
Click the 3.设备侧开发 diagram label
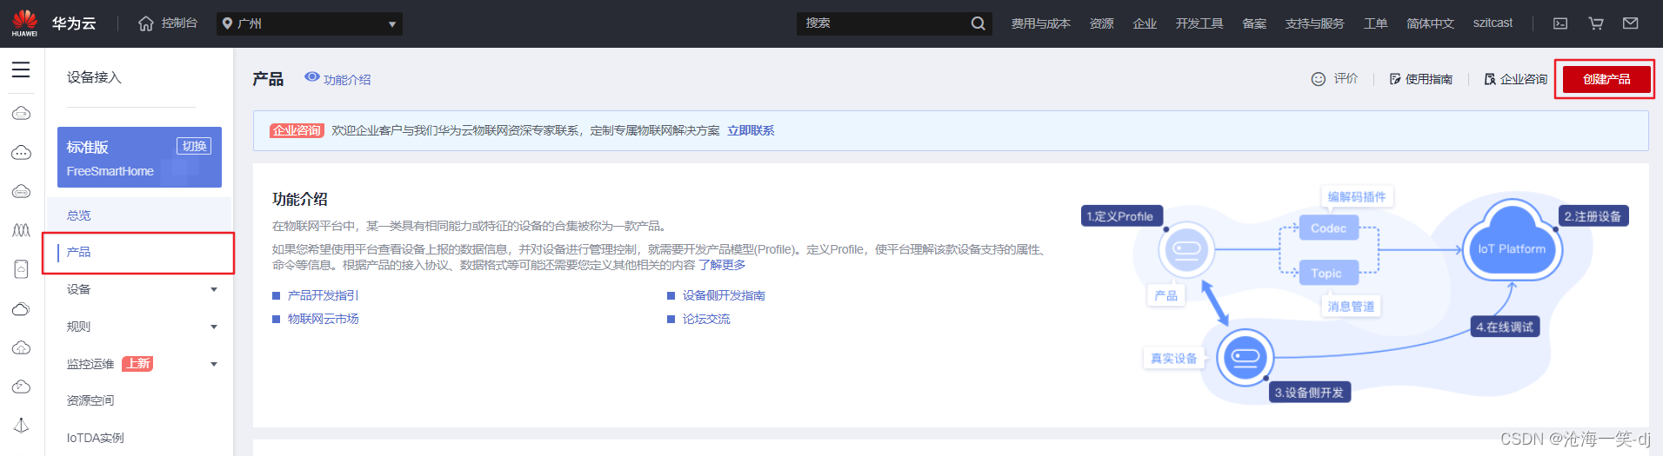point(1309,393)
